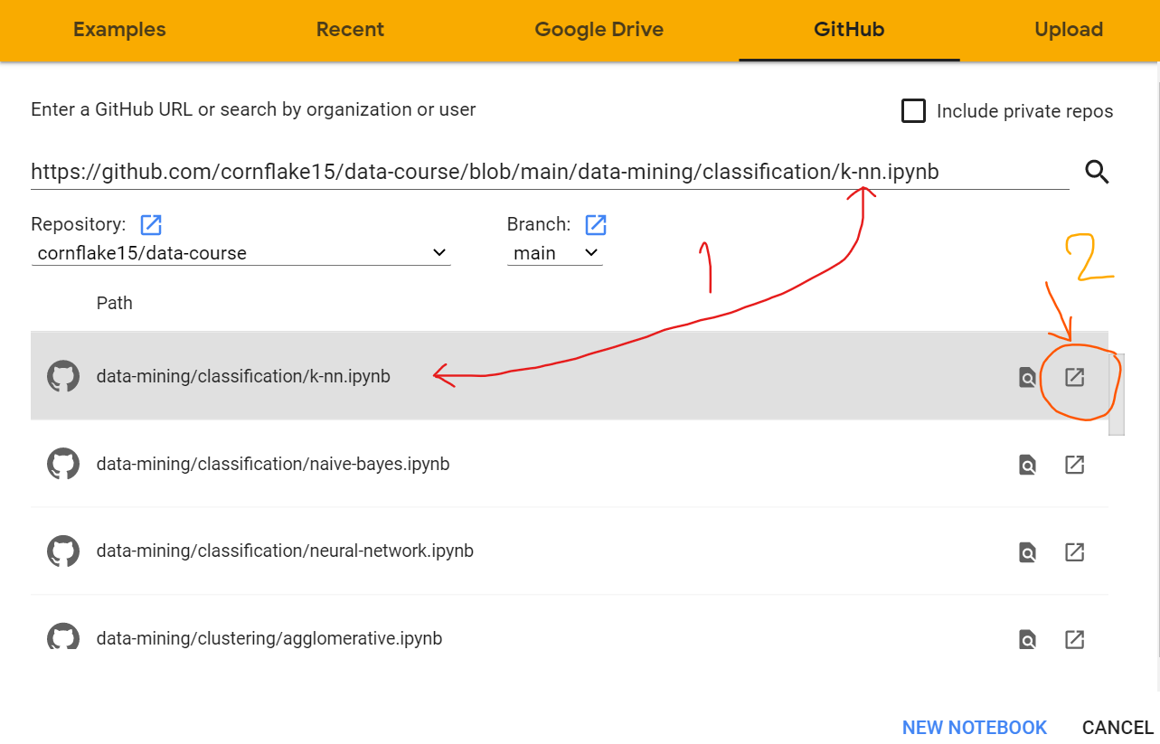Click the NEW NOTEBOOK button
The image size is (1160, 744).
[x=975, y=728]
